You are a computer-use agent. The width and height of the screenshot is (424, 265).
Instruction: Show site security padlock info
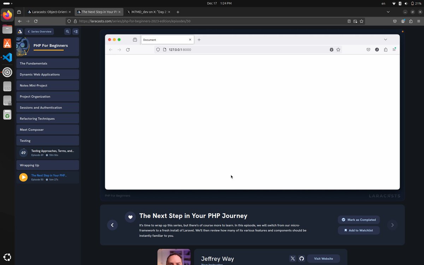point(75,21)
